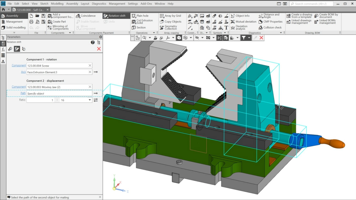Screen dimensions: 356x200
Task: Select the Coincidence mate tool
Action: pos(86,16)
